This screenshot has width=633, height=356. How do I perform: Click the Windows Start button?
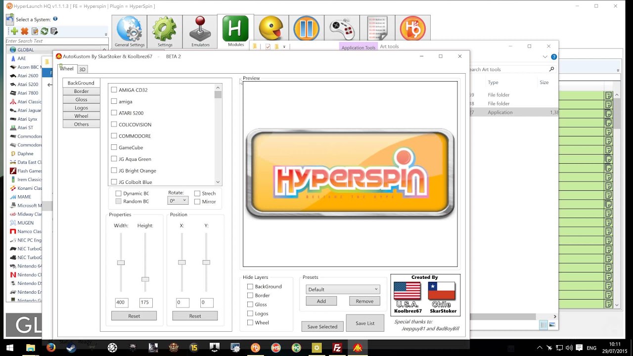(9, 348)
